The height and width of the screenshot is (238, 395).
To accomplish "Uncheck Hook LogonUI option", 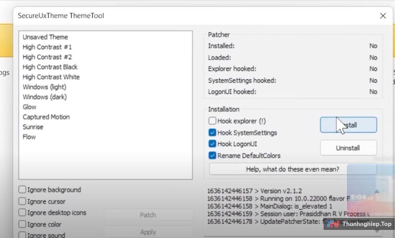I will pos(212,144).
